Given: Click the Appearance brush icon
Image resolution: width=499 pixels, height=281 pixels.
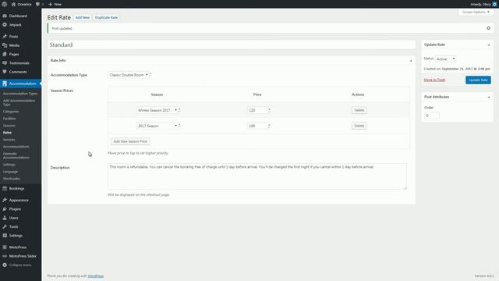Looking at the screenshot, I should [5, 201].
